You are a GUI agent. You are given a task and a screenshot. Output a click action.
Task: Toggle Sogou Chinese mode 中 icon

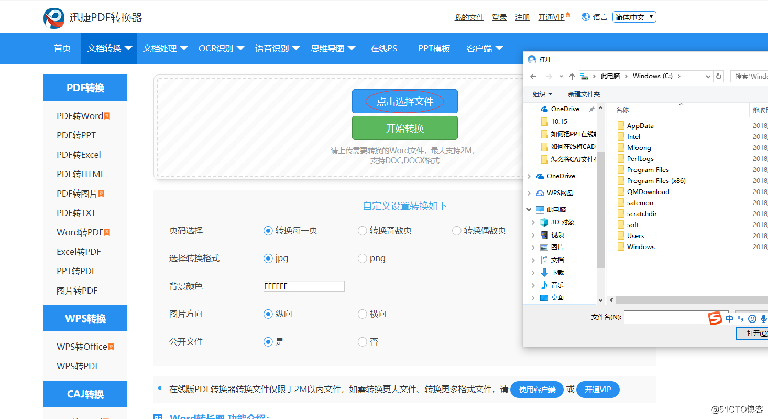729,318
